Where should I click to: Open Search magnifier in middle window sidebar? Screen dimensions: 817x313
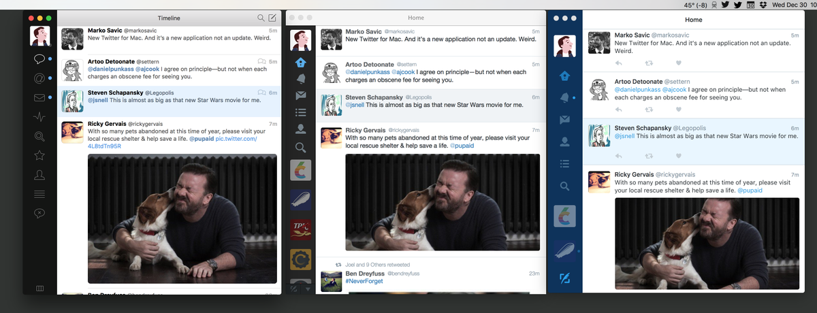click(x=300, y=146)
